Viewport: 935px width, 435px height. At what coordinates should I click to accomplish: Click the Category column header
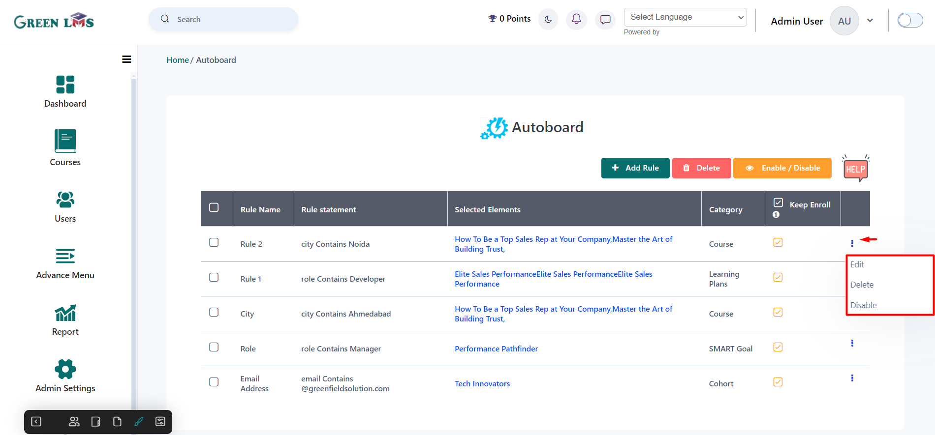click(x=725, y=210)
